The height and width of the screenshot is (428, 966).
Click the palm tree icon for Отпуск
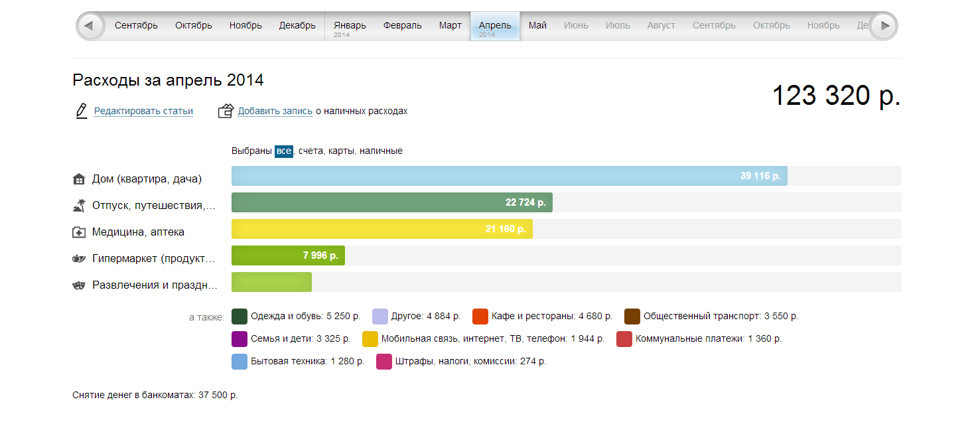coord(79,206)
